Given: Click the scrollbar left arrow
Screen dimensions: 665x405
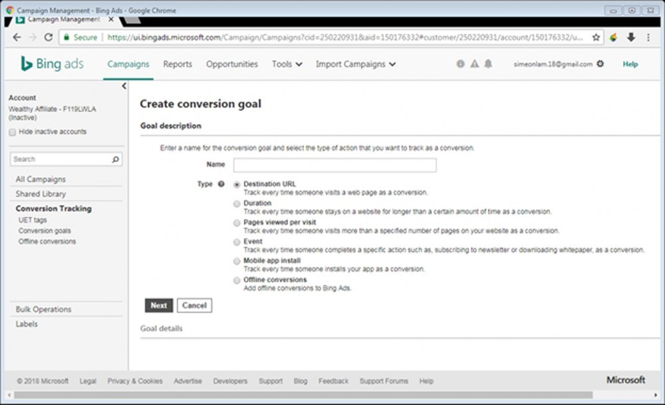Looking at the screenshot, I should [x=9, y=395].
